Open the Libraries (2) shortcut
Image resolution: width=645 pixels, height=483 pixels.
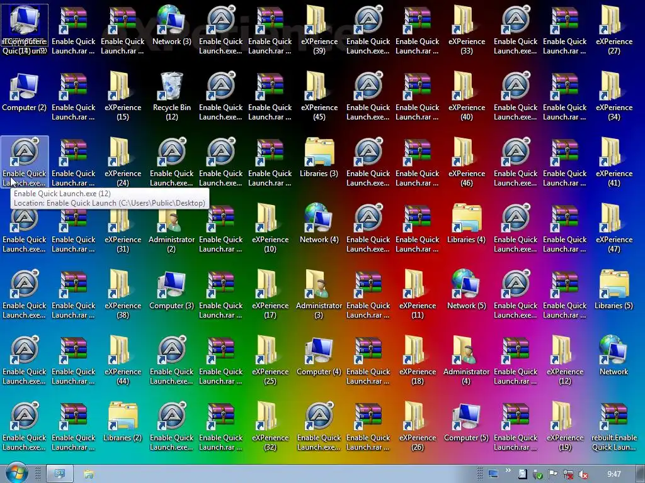[x=123, y=422]
